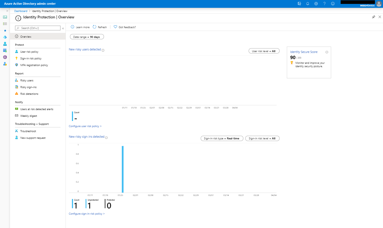
Task: Click the Azure Active Directory admin center title
Action: click(x=30, y=4)
